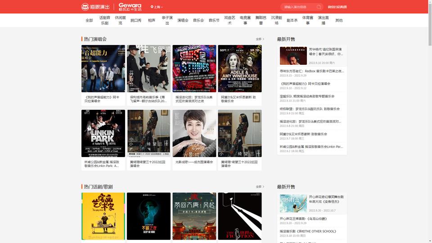Image resolution: width=432 pixels, height=243 pixels.
Task: Open 全部 link for 热门演唱会 section
Action: (x=260, y=39)
